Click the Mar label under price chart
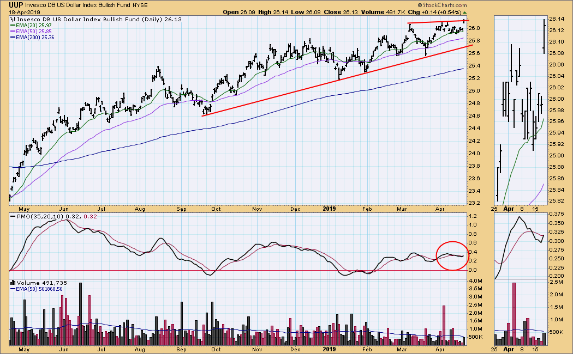573x354 pixels. tap(402, 209)
